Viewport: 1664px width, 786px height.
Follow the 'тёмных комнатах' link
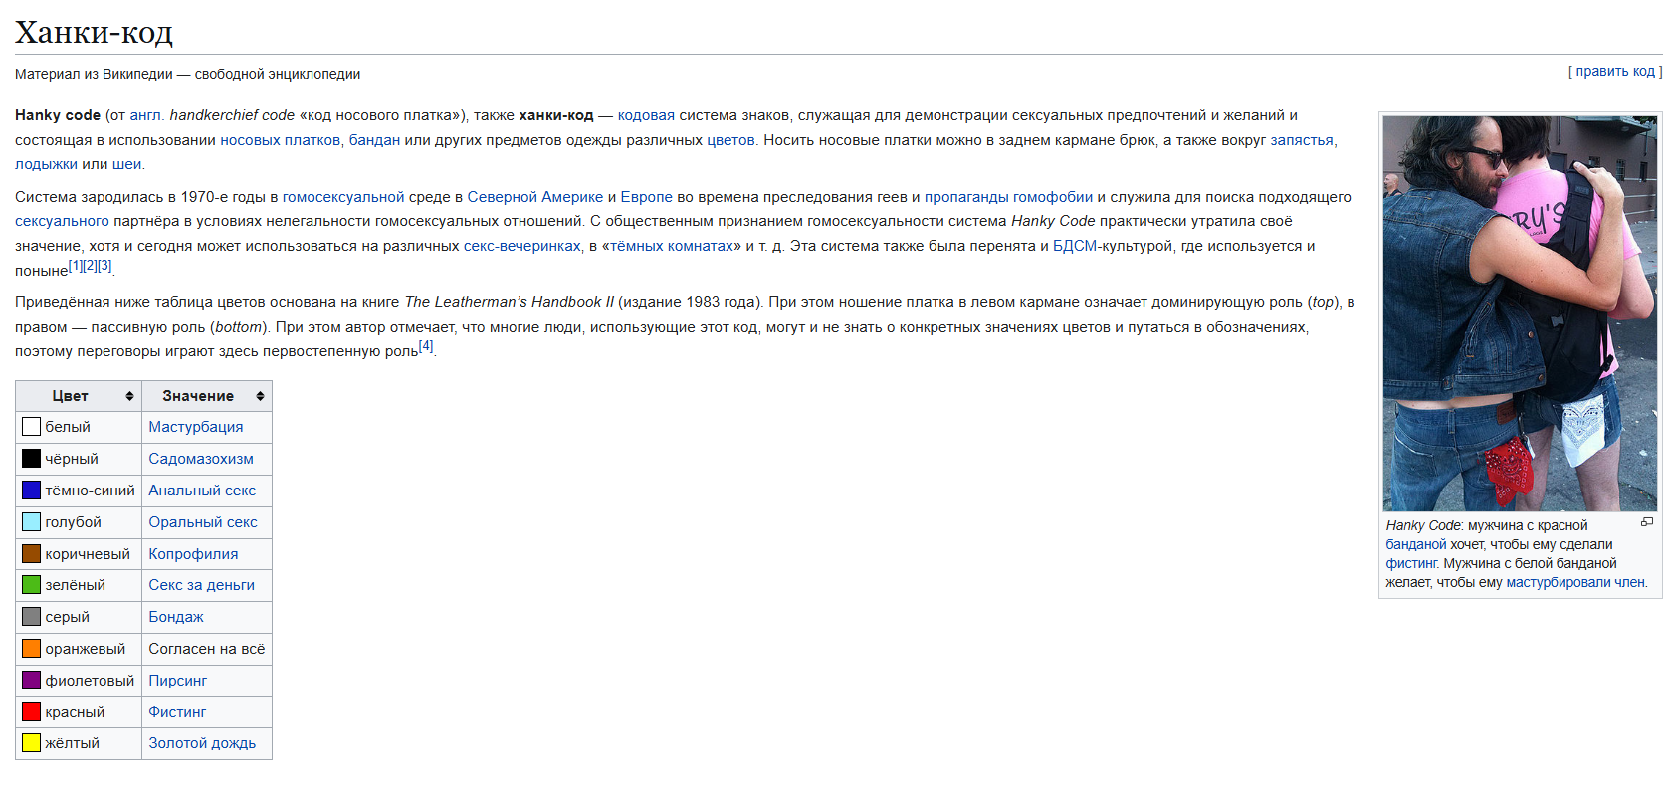tap(672, 246)
